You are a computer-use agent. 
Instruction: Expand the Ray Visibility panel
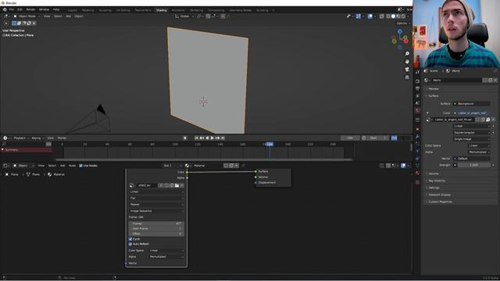[x=436, y=180]
